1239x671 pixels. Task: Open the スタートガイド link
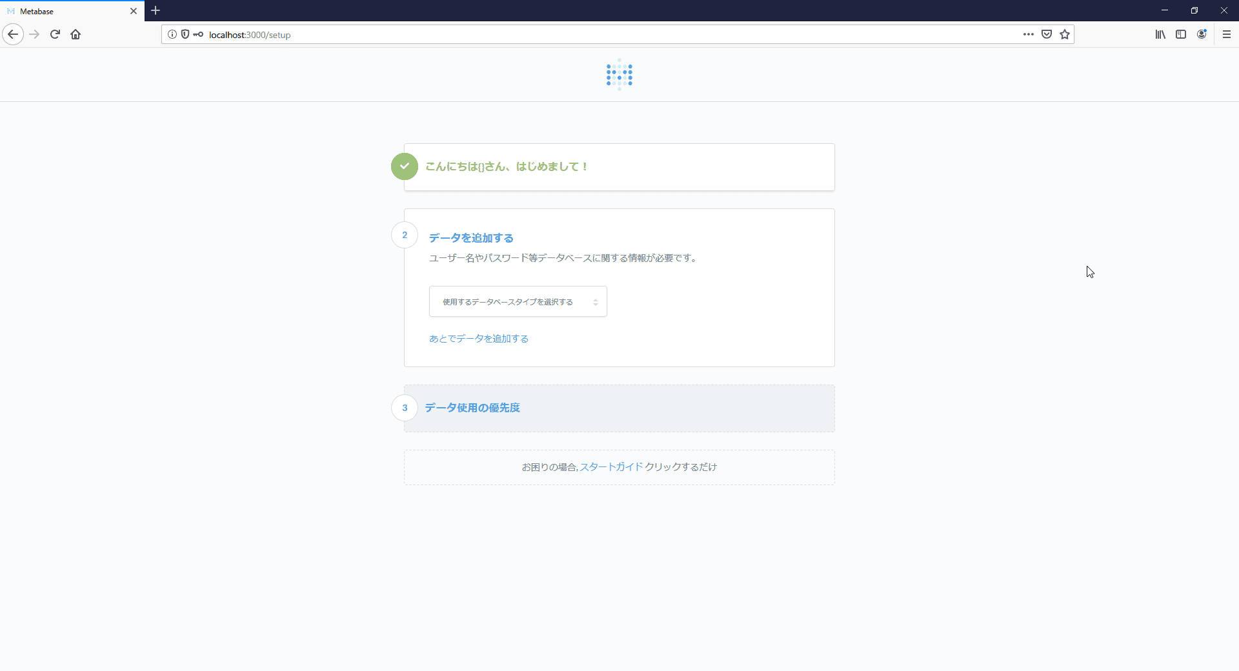pyautogui.click(x=611, y=467)
